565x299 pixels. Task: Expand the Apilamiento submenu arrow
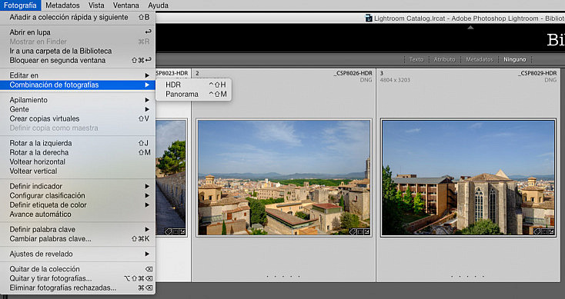(x=147, y=100)
